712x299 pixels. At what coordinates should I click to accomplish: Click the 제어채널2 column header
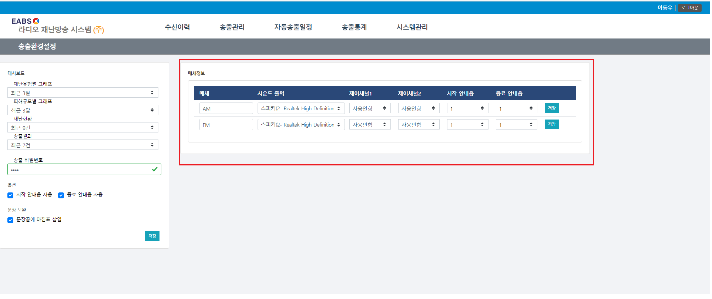[410, 93]
